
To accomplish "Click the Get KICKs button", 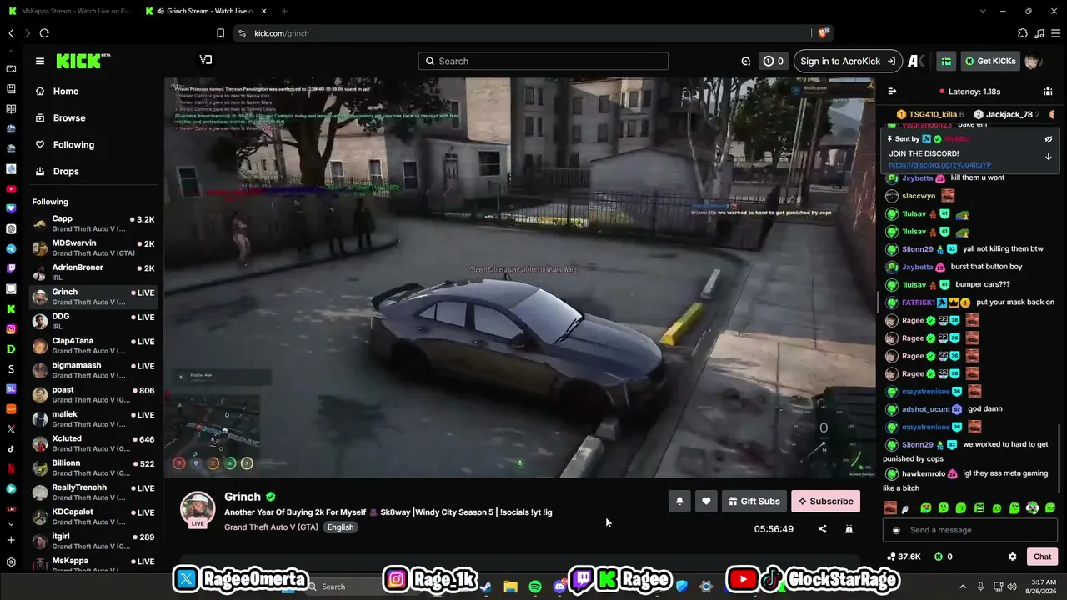I will [990, 61].
